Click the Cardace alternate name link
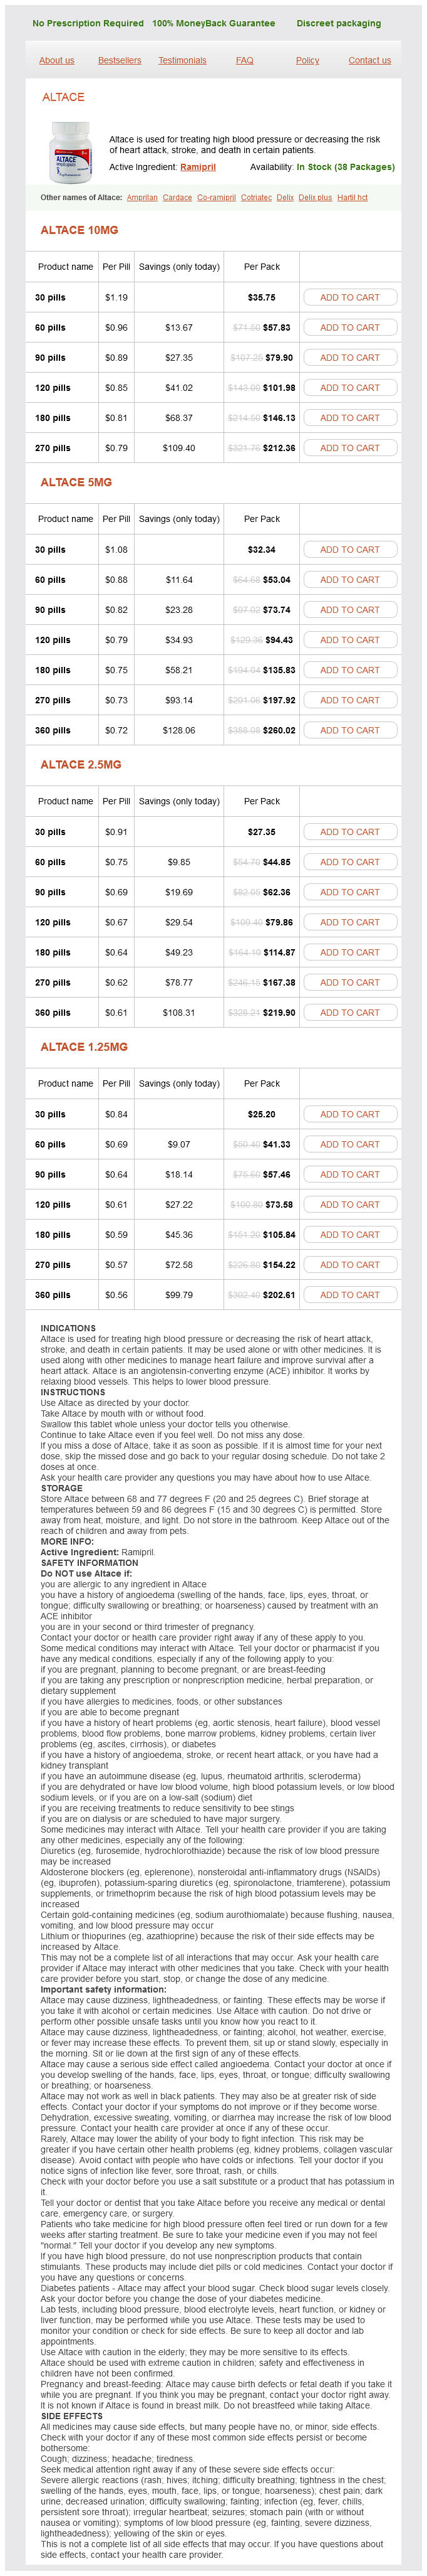The height and width of the screenshot is (2576, 427). click(x=178, y=198)
